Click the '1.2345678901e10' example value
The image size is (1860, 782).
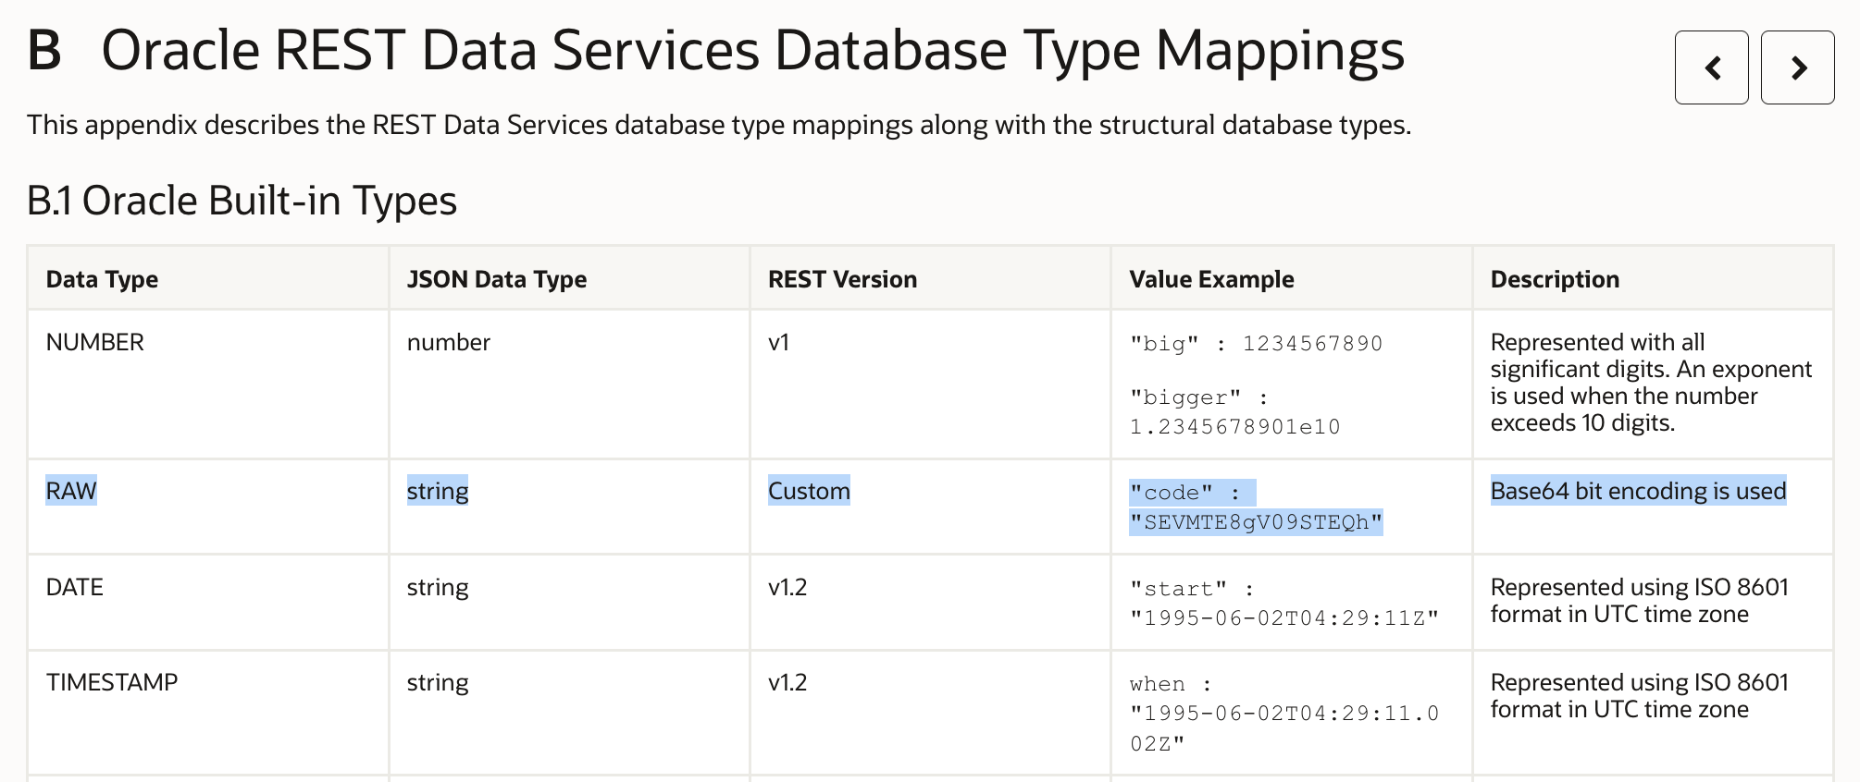coord(1234,426)
